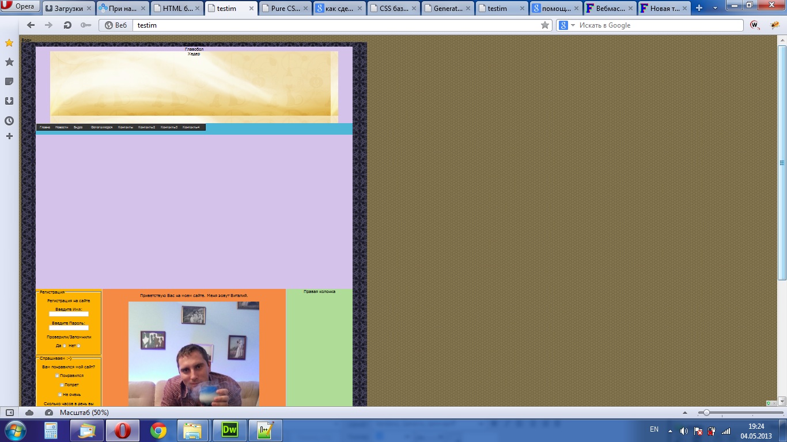The image size is (787, 442).
Task: Click the red W extension icon
Action: click(x=755, y=25)
